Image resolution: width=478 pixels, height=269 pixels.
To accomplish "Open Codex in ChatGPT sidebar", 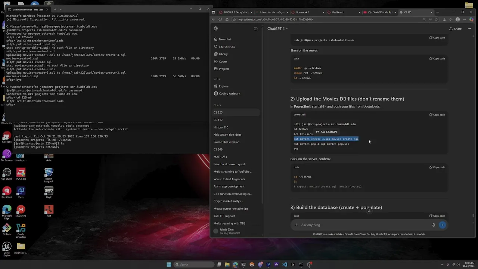I will click(236, 61).
